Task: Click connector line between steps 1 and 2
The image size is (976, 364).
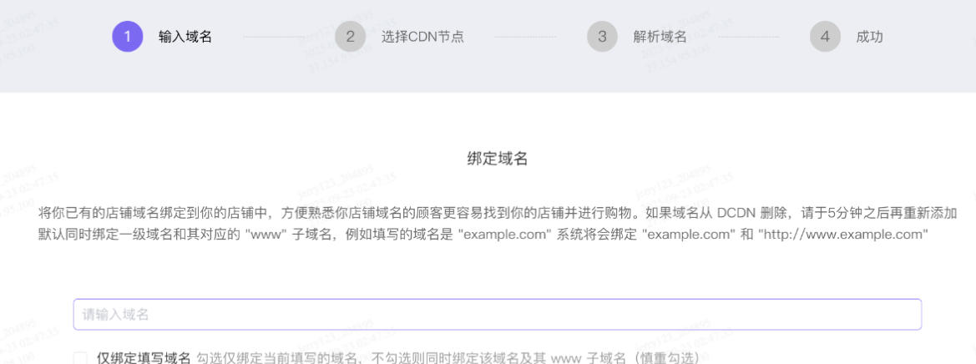Action: pyautogui.click(x=273, y=37)
